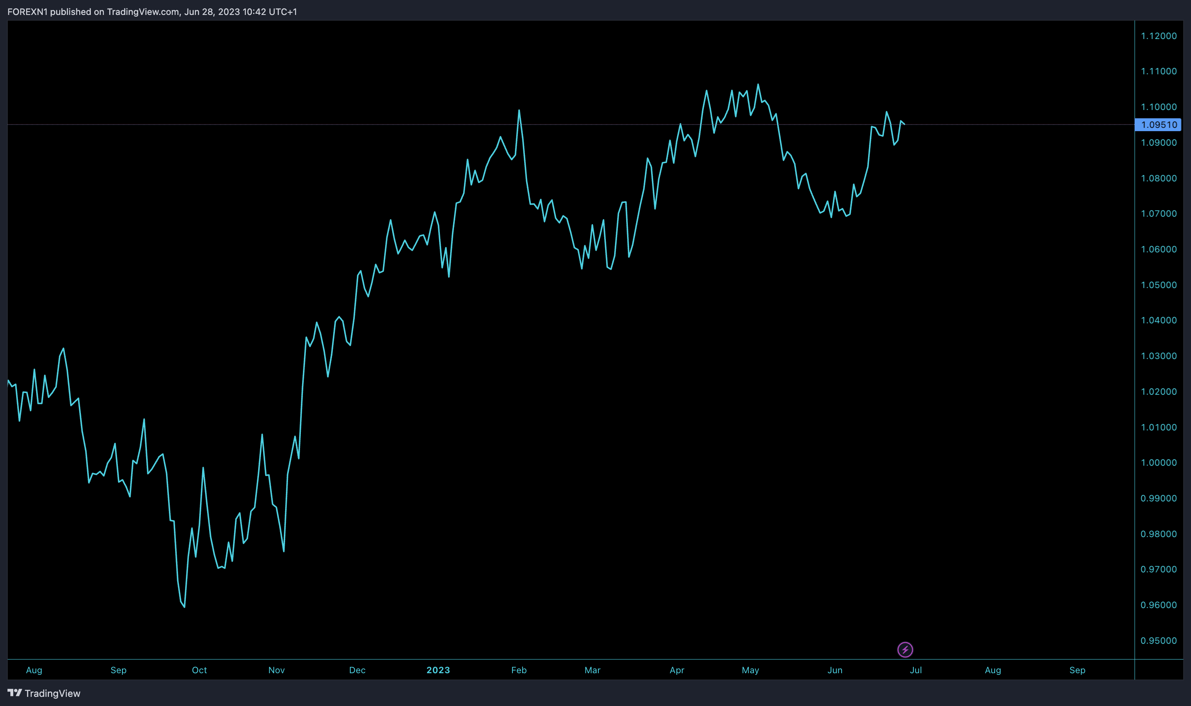The width and height of the screenshot is (1191, 706).
Task: Click the 1.07000 price axis label
Action: pyautogui.click(x=1159, y=213)
